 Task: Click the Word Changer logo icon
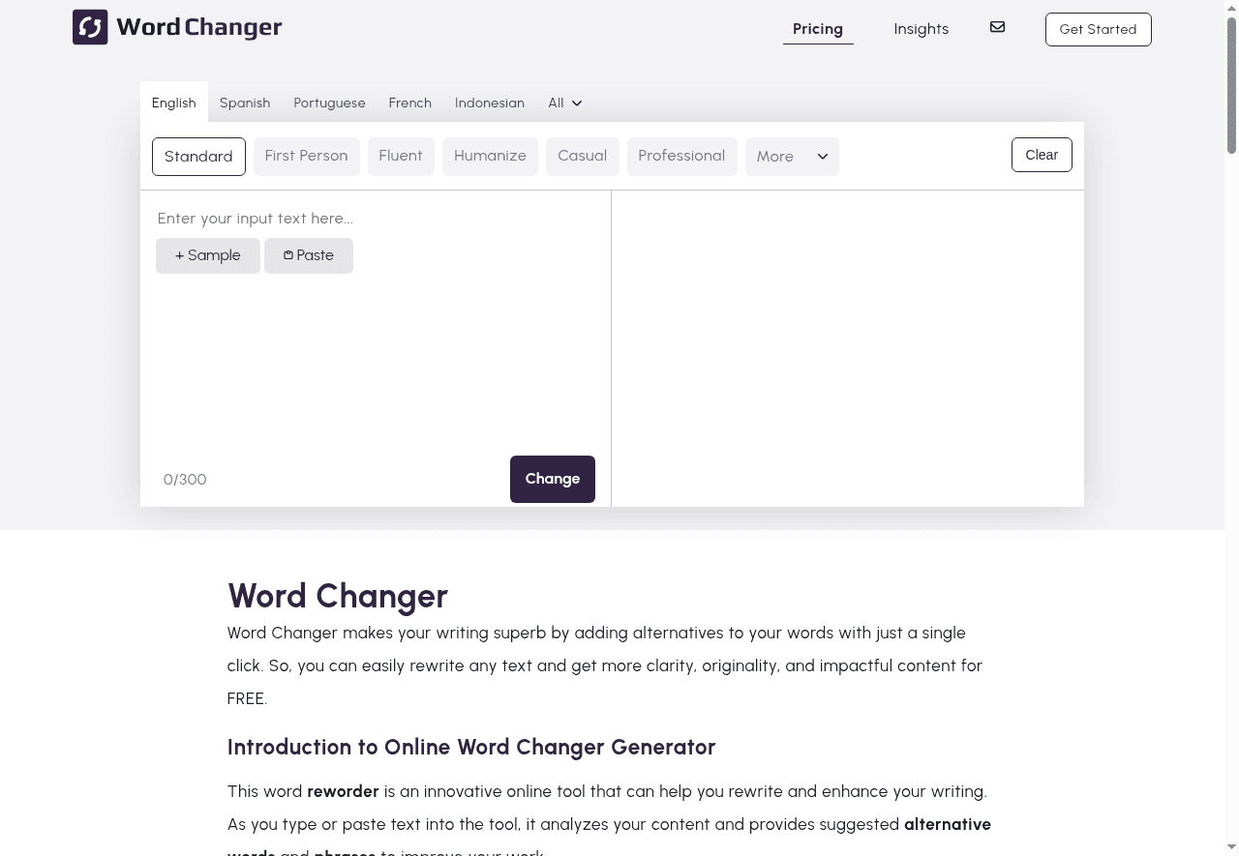coord(90,27)
